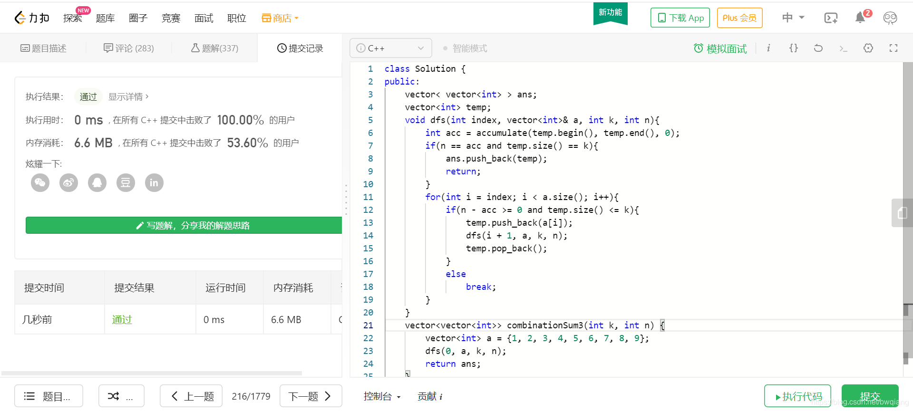Switch to 题解(337) tab
This screenshot has width=913, height=411.
pos(214,48)
